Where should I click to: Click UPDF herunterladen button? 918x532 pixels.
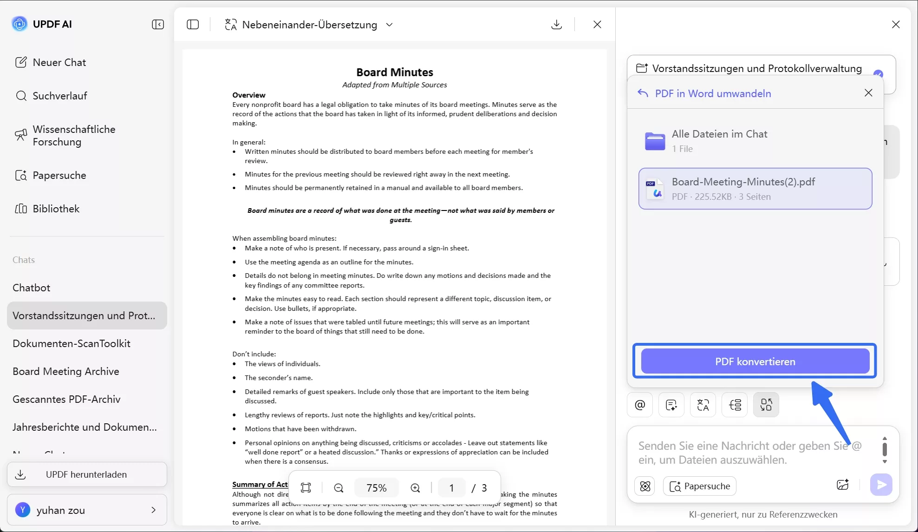pyautogui.click(x=86, y=474)
